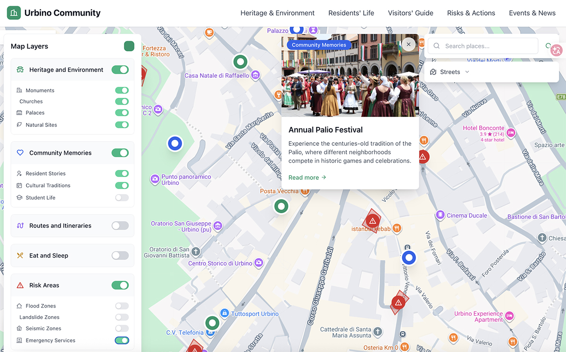Enable the Landslide Zones toggle
The width and height of the screenshot is (566, 352).
coord(122,317)
